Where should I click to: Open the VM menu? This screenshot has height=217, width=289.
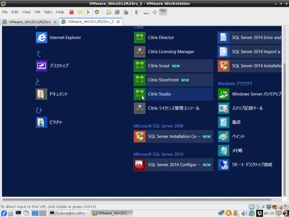click(37, 12)
